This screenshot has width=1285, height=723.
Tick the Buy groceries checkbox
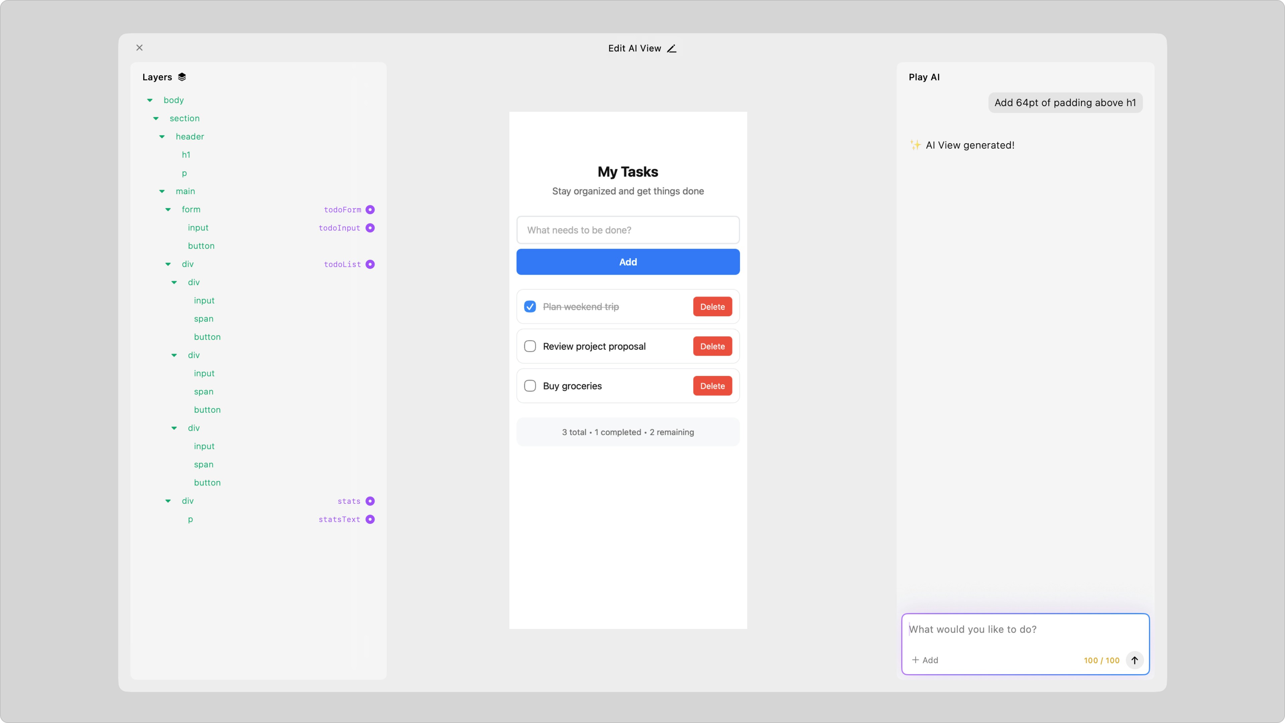click(530, 386)
